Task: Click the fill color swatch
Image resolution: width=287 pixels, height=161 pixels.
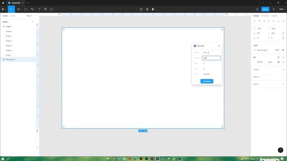Action: click(255, 62)
